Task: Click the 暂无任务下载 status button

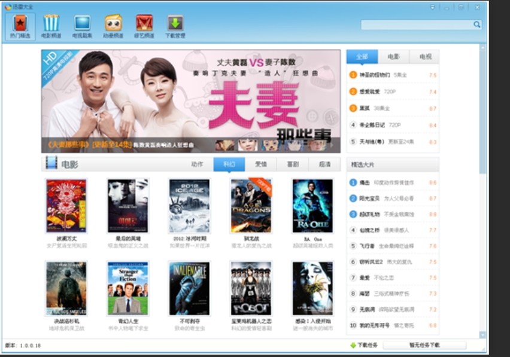Action: click(424, 345)
